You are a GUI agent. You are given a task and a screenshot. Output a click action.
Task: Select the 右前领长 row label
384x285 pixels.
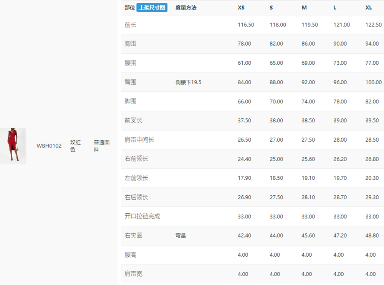click(136, 159)
